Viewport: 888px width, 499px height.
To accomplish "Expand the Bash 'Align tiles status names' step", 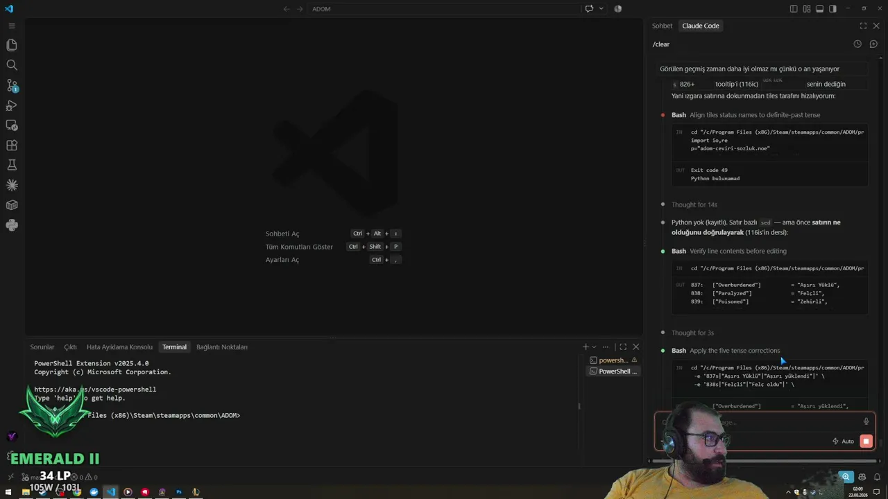I will [x=746, y=115].
